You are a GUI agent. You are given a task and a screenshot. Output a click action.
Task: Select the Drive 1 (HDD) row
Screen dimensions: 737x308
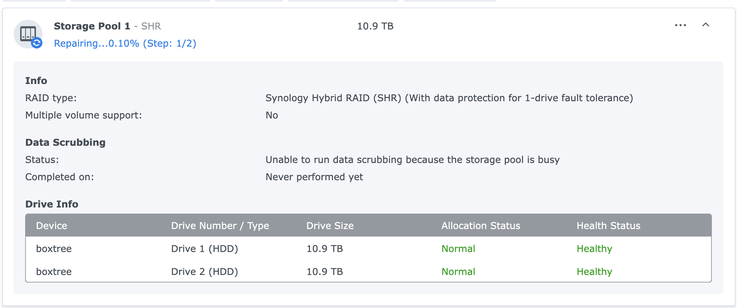[x=368, y=248]
